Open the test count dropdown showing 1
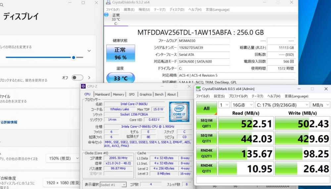The height and width of the screenshot is (189, 331). (223, 105)
